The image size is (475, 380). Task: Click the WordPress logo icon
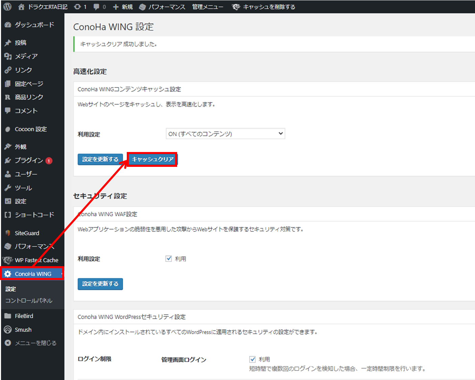tap(7, 7)
